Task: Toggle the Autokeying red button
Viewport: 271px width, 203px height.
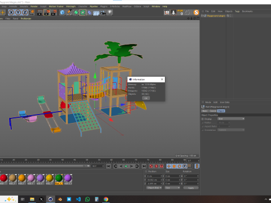Action: click(x=156, y=166)
